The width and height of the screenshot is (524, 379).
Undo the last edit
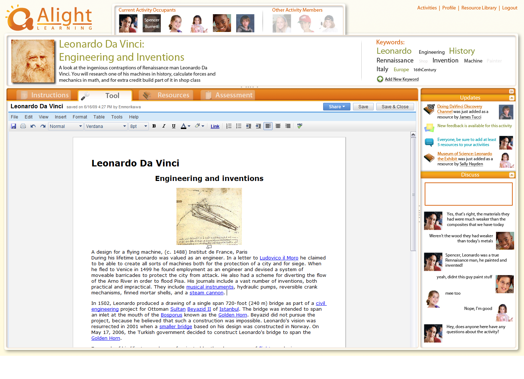click(x=33, y=126)
